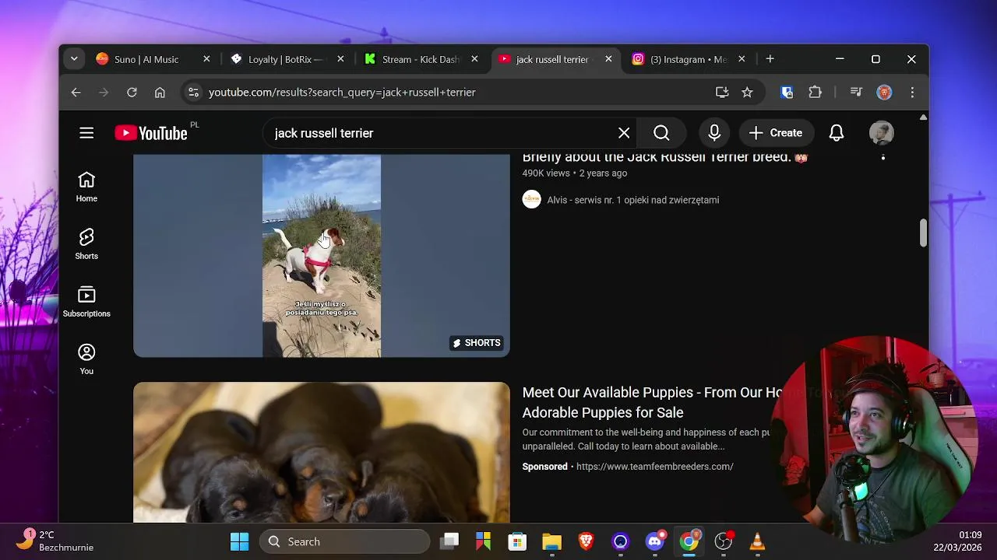Viewport: 997px width, 560px height.
Task: Click the page vertical scrollbar thumb
Action: (x=923, y=233)
